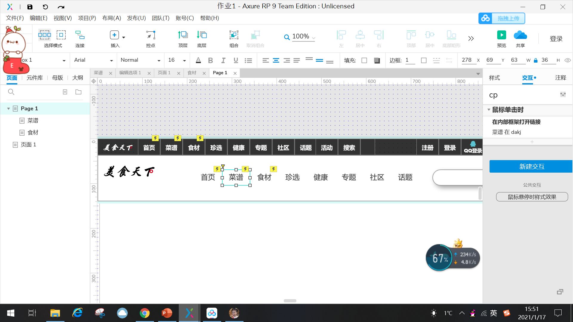The width and height of the screenshot is (573, 322).
Task: Toggle the aspect ratio lock icon
Action: click(x=536, y=61)
